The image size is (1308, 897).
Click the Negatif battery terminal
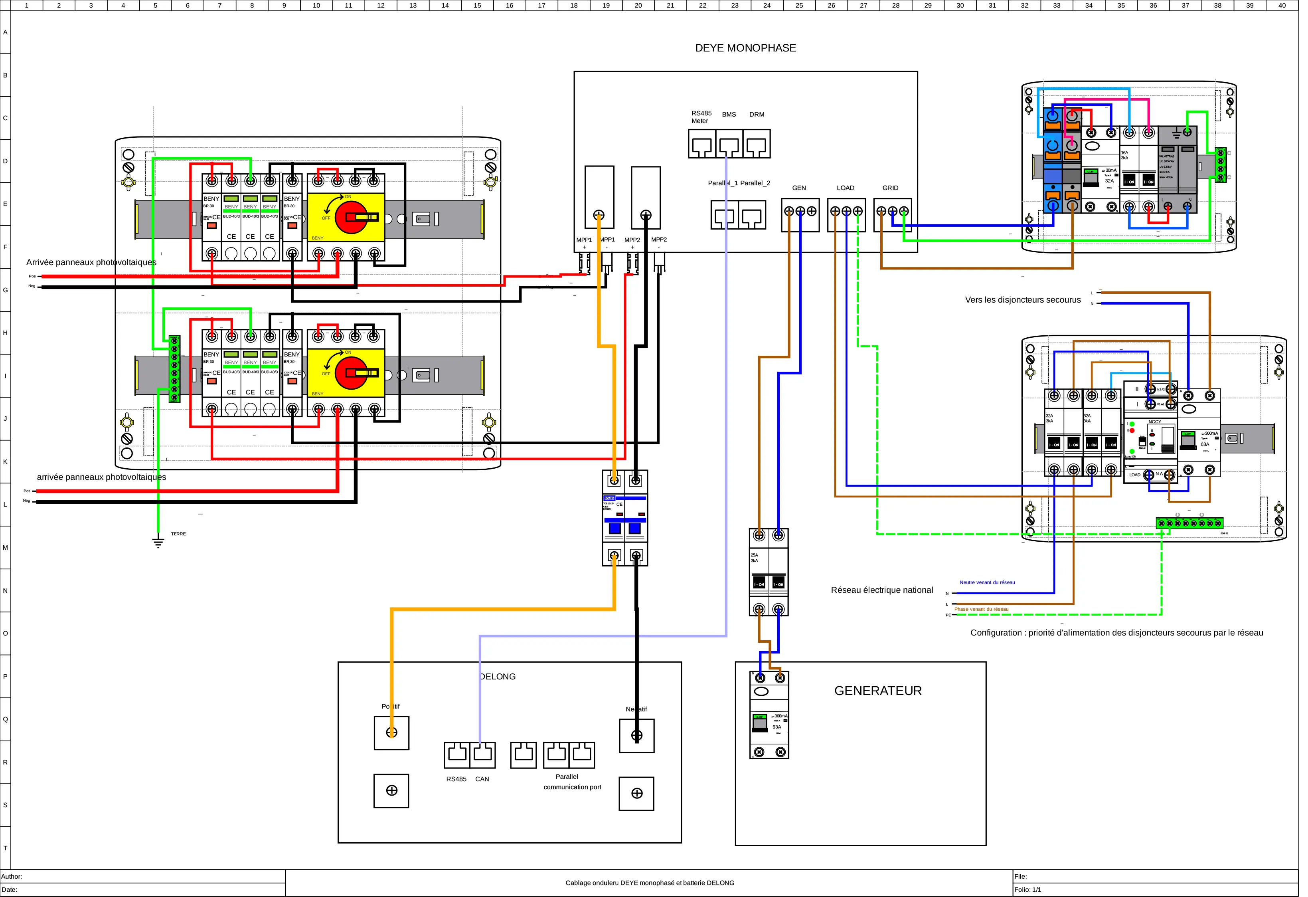point(636,735)
